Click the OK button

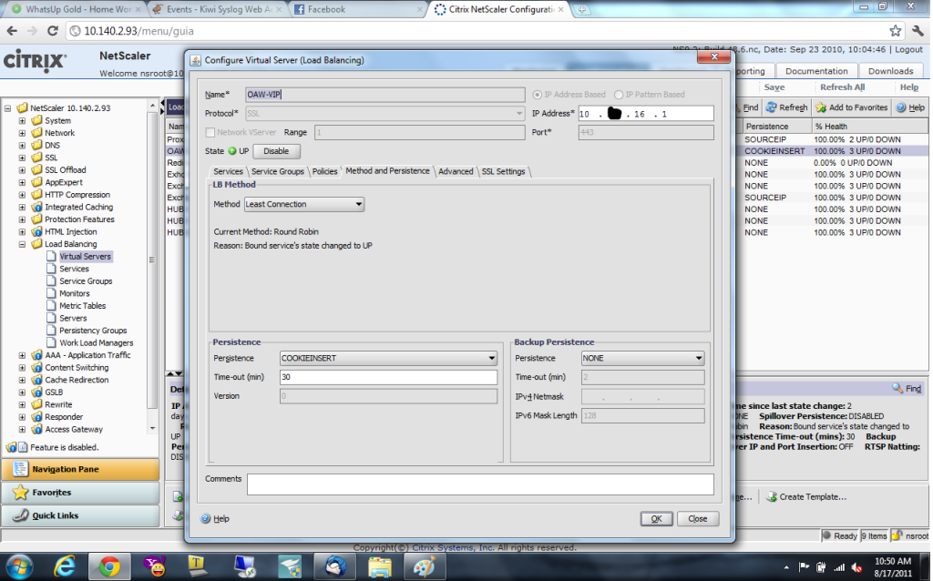[656, 518]
